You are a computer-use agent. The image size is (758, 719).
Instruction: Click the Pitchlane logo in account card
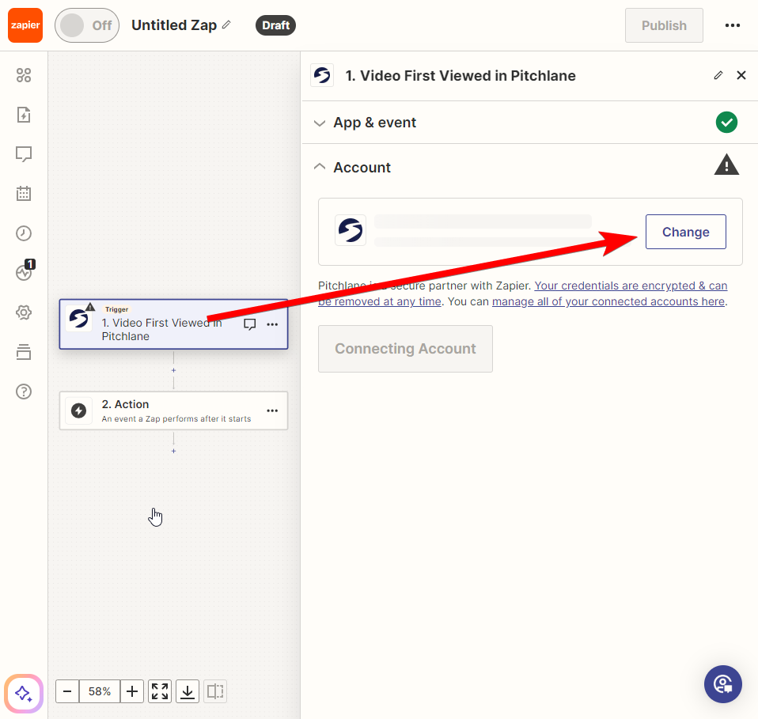tap(351, 230)
